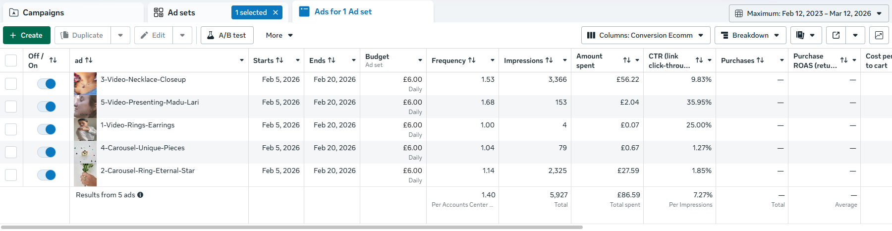
Task: Expand the Columns: Conversion Ecomm dropdown
Action: click(x=645, y=35)
